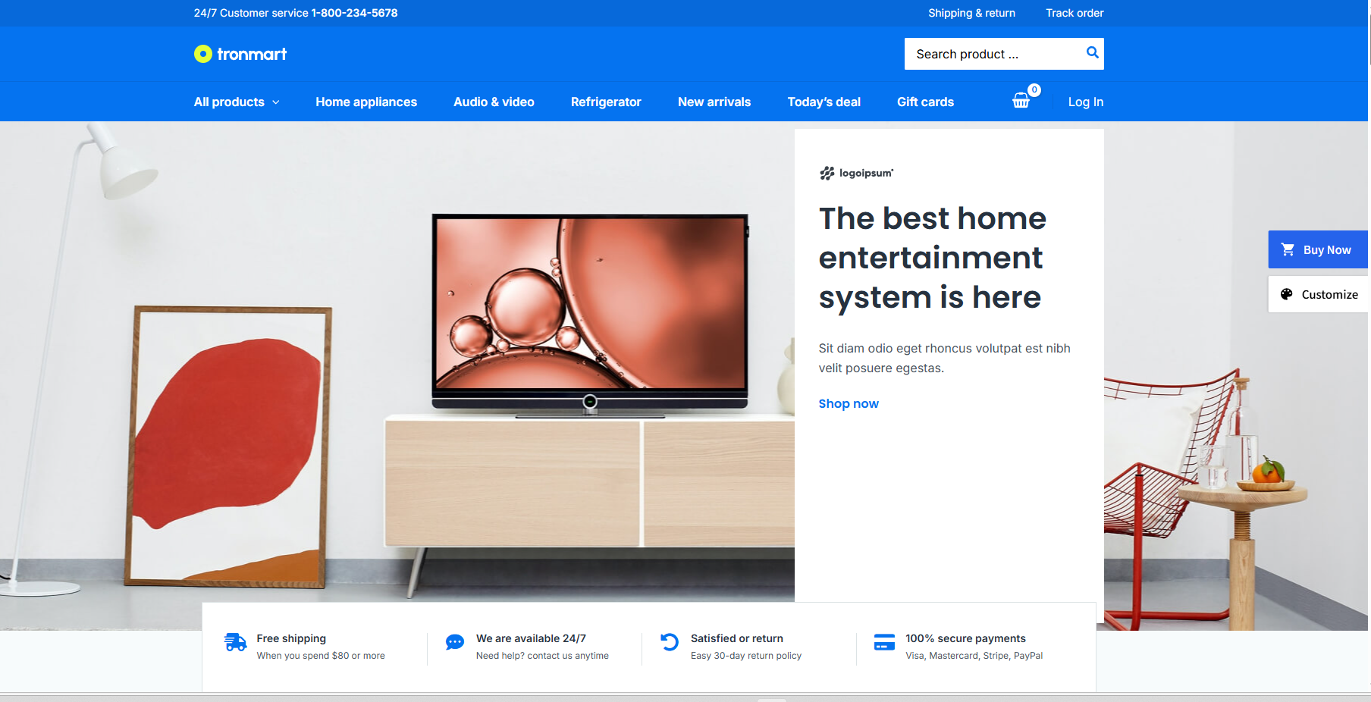
Task: Click 'Need help? contact us anytime' text
Action: [542, 656]
